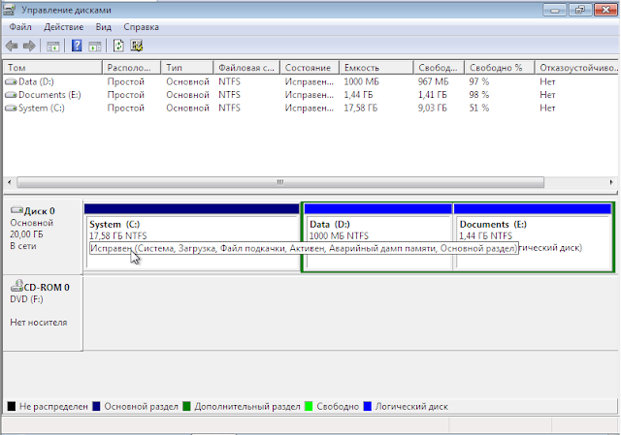Toggle the console tree toolbar icon
The height and width of the screenshot is (435, 621).
coord(52,47)
